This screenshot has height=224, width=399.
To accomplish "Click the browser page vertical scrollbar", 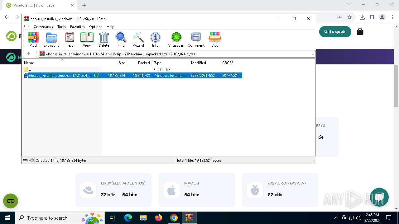I will pyautogui.click(x=396, y=86).
